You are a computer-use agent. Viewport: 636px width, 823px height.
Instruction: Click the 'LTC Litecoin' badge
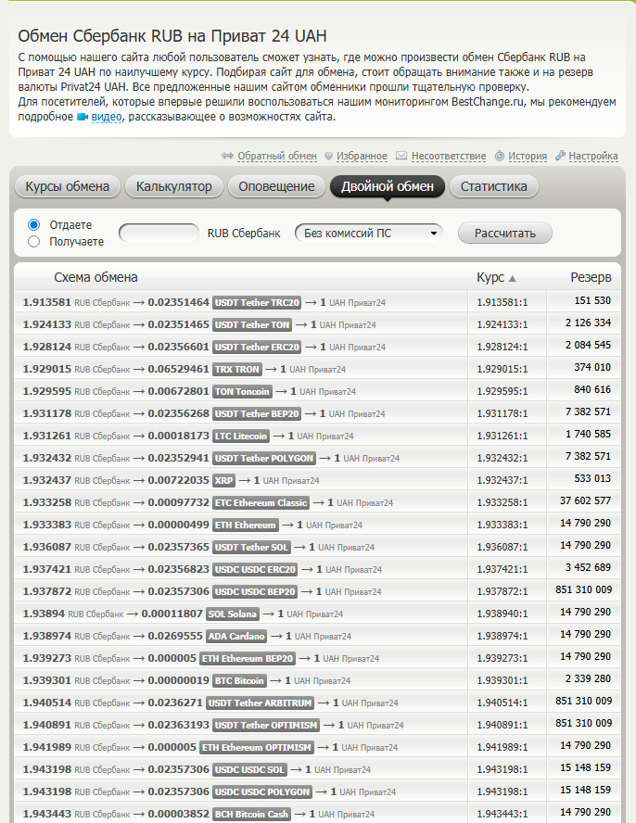241,436
